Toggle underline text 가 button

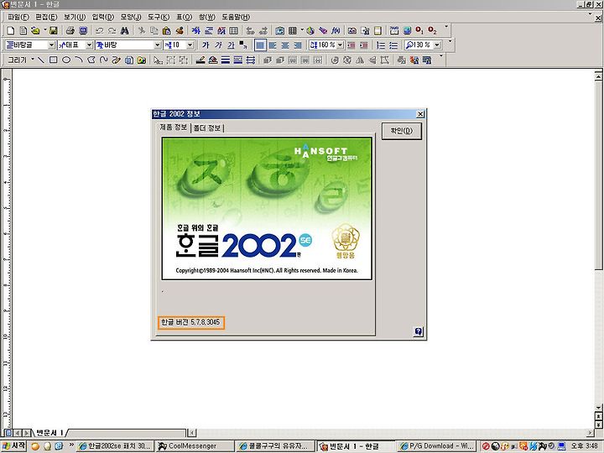231,45
